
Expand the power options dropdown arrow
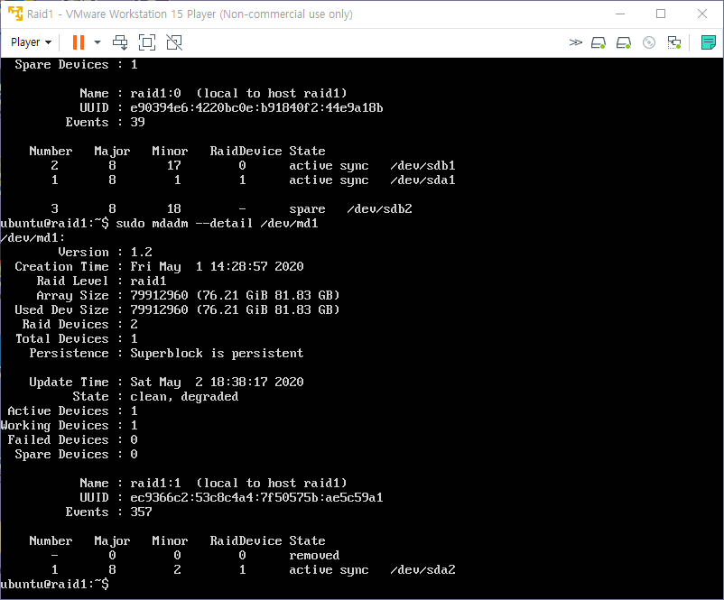97,42
